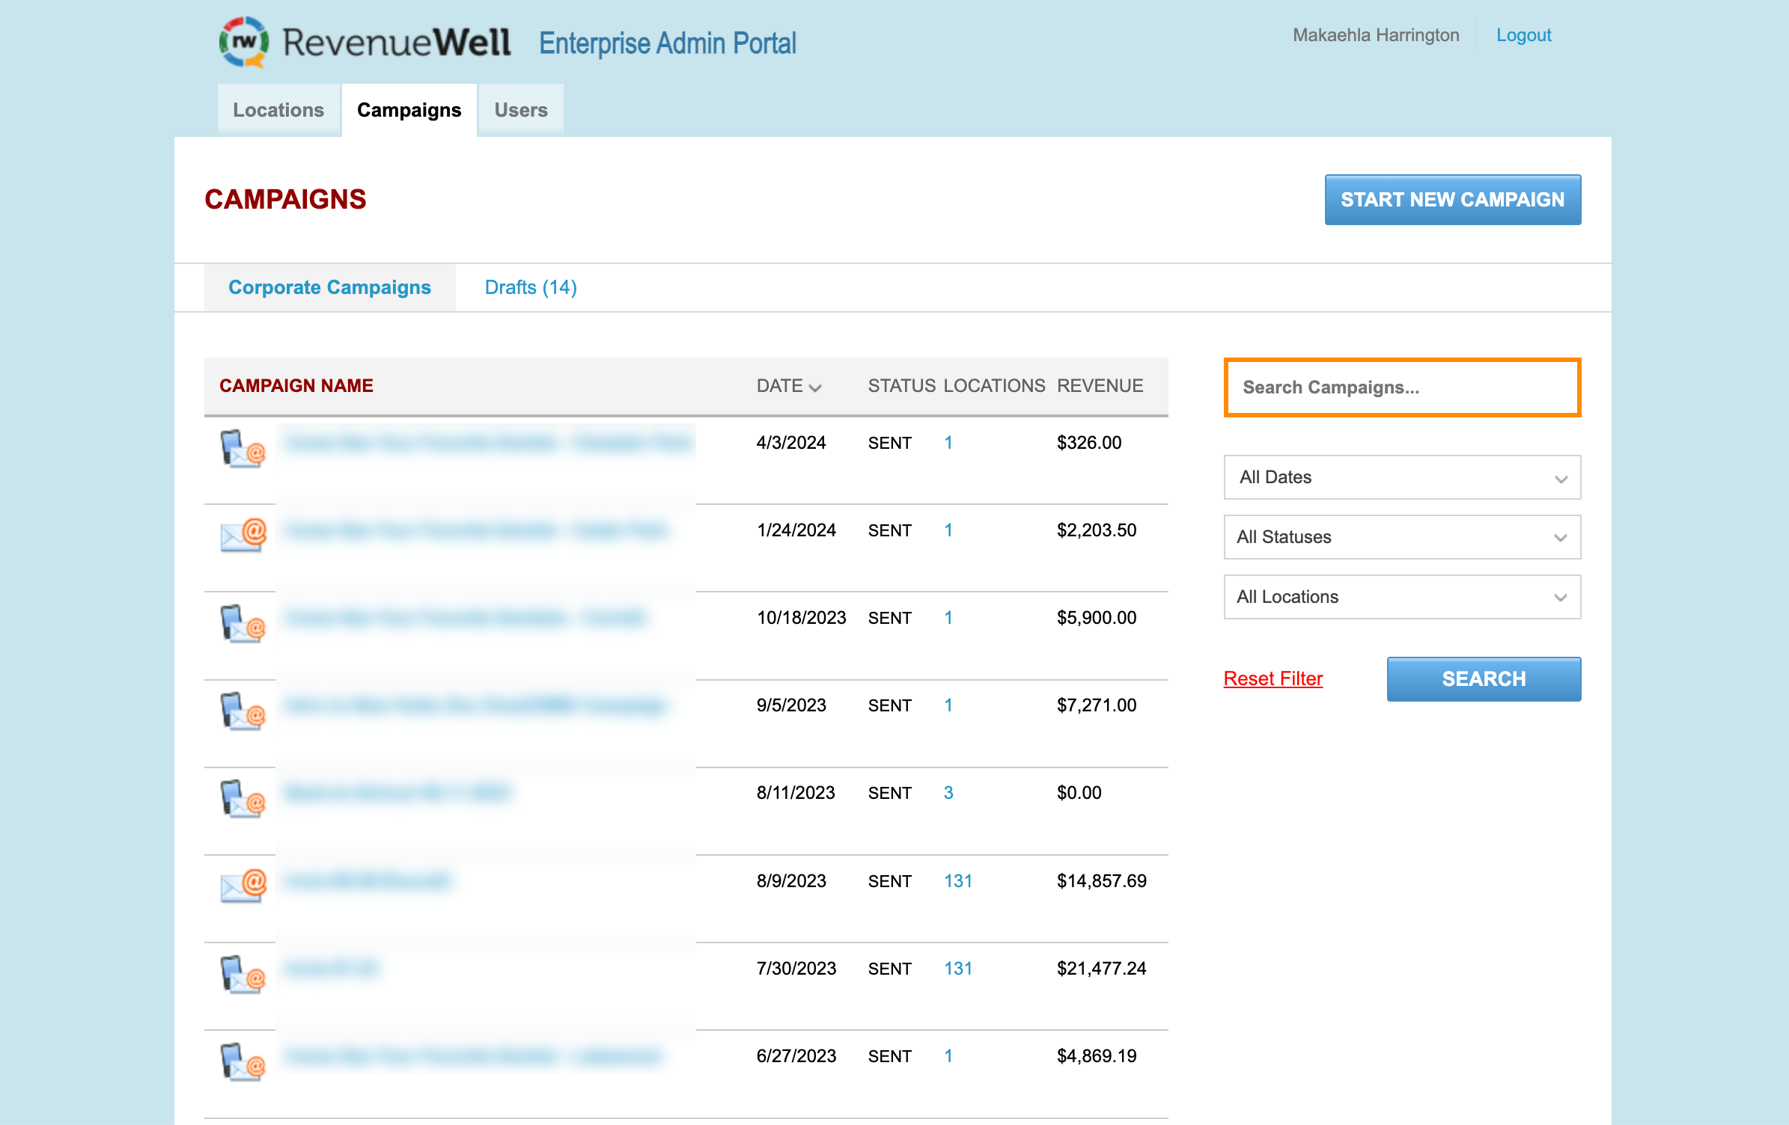
Task: Open the campaign name link dated 8/11/2023
Action: click(x=398, y=793)
